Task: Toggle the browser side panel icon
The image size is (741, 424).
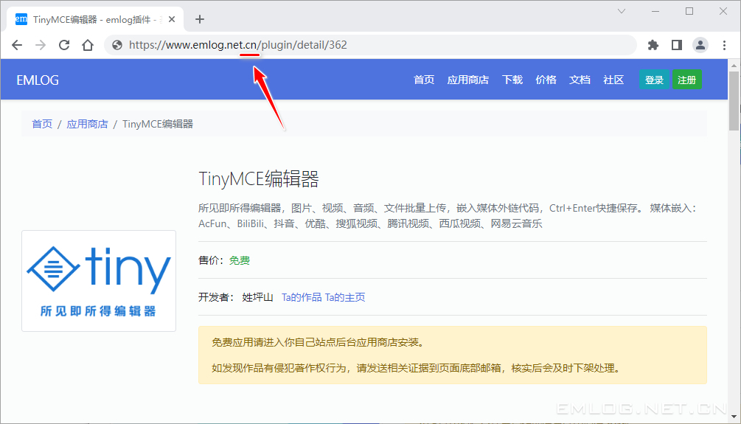Action: (x=677, y=45)
